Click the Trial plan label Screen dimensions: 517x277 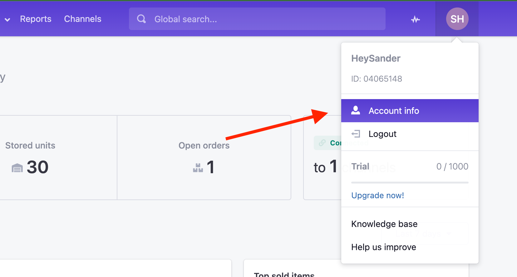pyautogui.click(x=360, y=166)
